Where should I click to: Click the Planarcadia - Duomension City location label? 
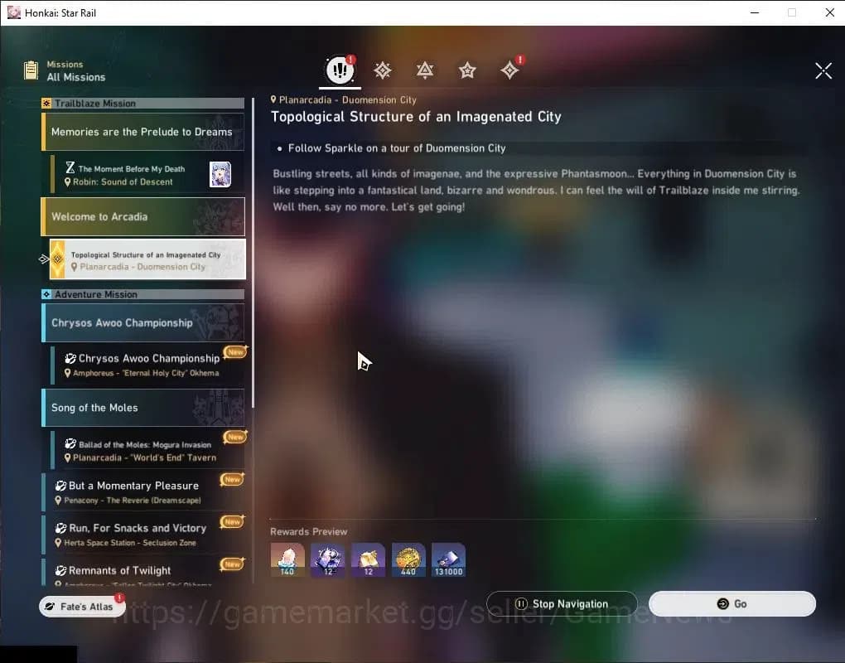pos(343,99)
